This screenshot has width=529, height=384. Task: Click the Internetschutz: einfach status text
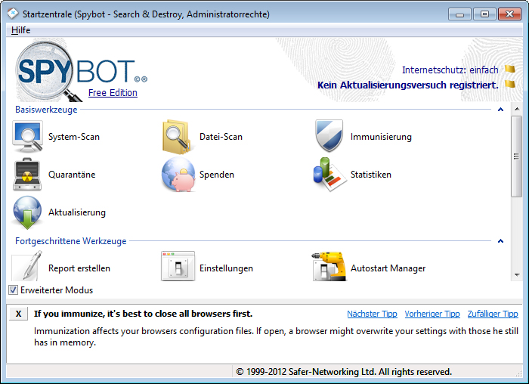coord(450,70)
